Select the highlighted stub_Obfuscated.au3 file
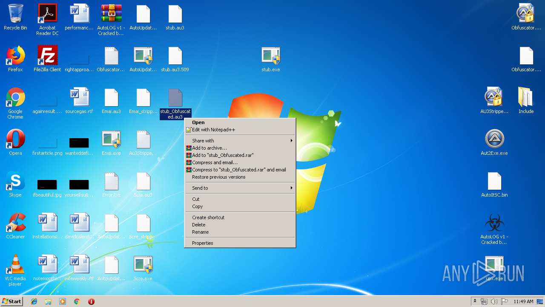The width and height of the screenshot is (545, 307). coord(175,104)
